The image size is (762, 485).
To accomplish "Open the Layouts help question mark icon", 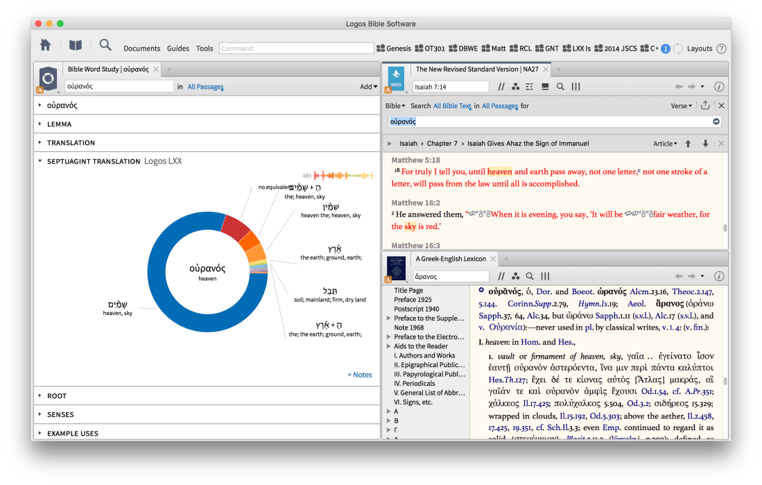I will [x=721, y=49].
